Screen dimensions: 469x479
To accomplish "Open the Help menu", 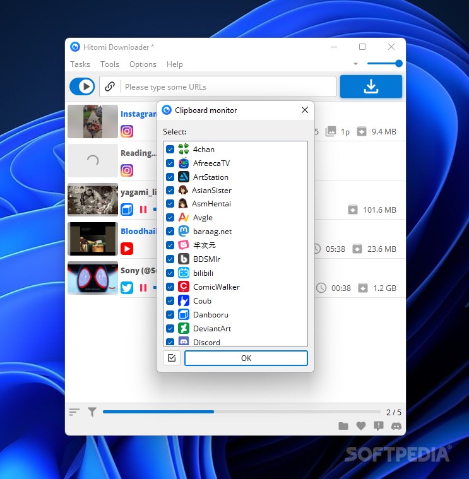I will tap(175, 64).
